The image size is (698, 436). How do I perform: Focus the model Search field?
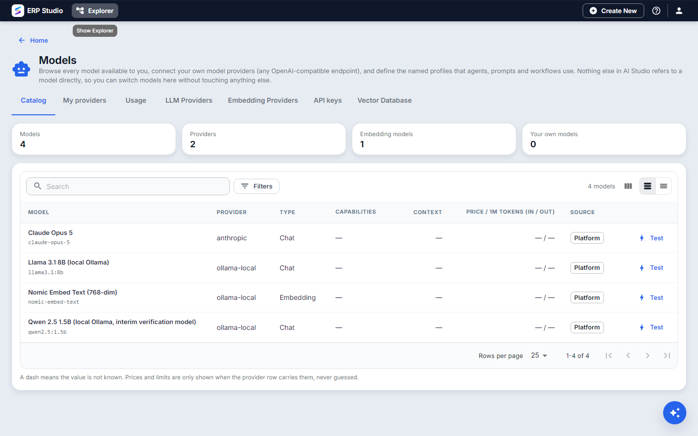click(x=128, y=186)
